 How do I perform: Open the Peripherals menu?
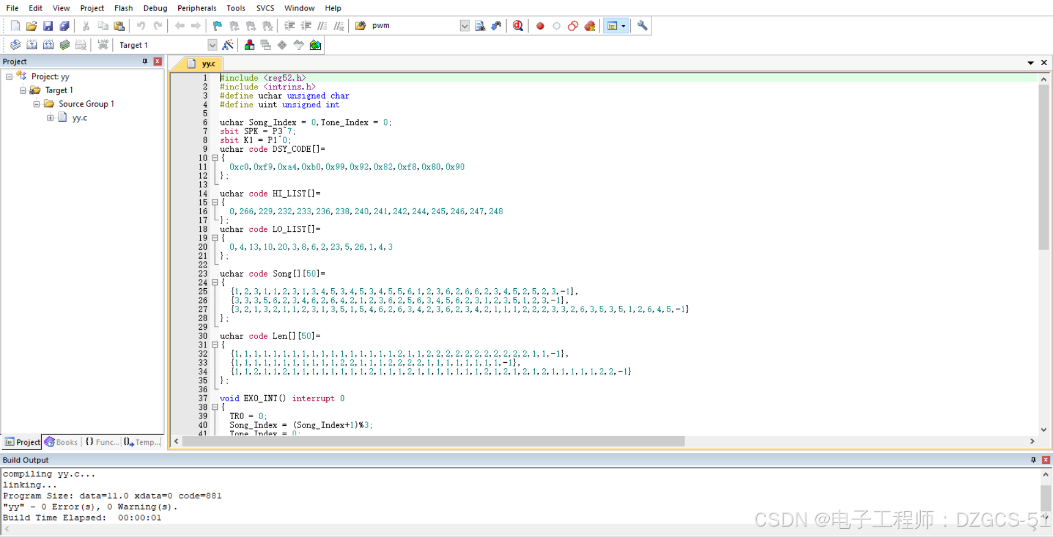[x=197, y=8]
